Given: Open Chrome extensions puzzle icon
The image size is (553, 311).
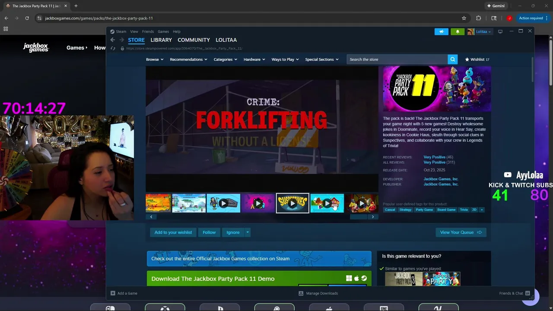Looking at the screenshot, I should tap(478, 18).
